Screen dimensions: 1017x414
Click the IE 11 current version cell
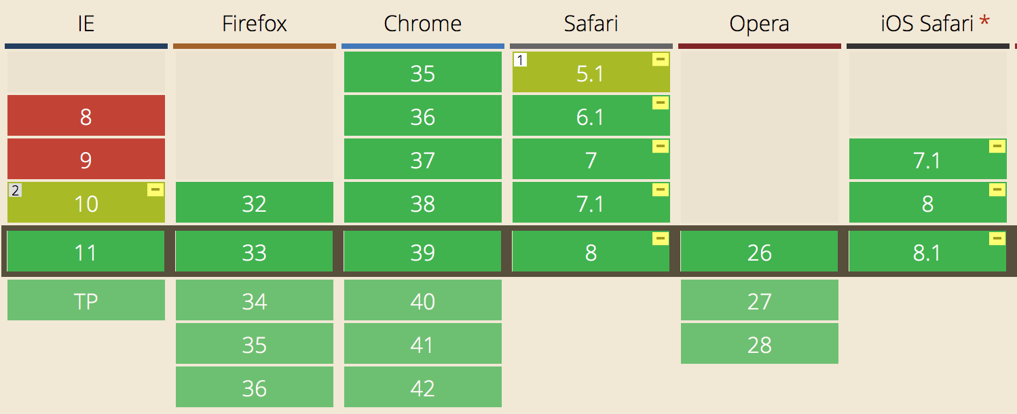pyautogui.click(x=86, y=252)
